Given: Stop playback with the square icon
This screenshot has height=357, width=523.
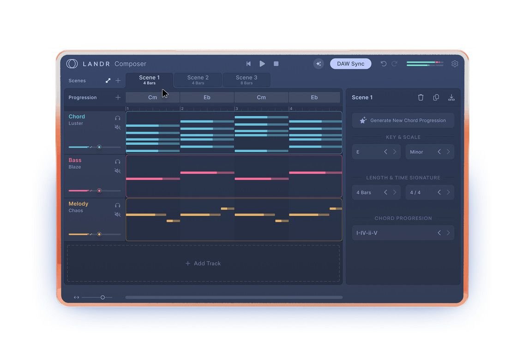Looking at the screenshot, I should tap(276, 64).
